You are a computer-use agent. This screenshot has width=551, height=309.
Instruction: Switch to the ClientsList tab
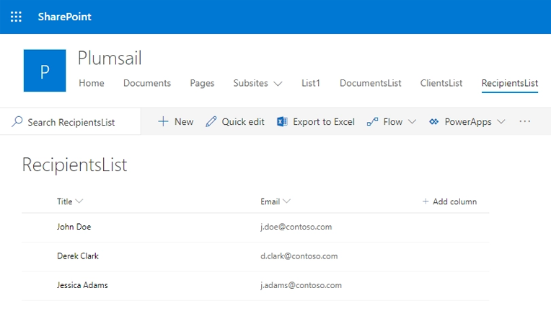pyautogui.click(x=441, y=83)
